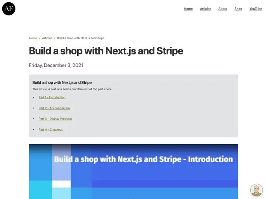The height and width of the screenshot is (199, 267).
Task: Go to Home in the top navigation
Action: click(x=188, y=9)
